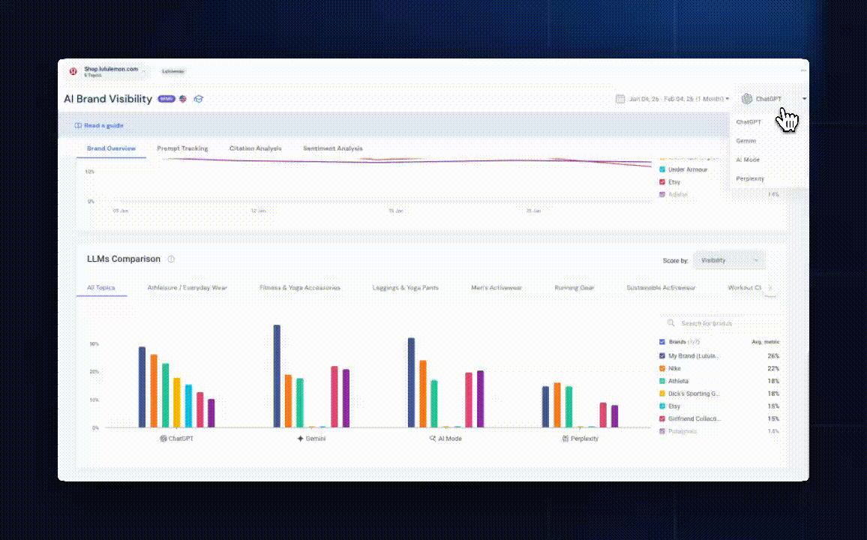867x540 pixels.
Task: Toggle the all Brands checkbox
Action: click(662, 342)
